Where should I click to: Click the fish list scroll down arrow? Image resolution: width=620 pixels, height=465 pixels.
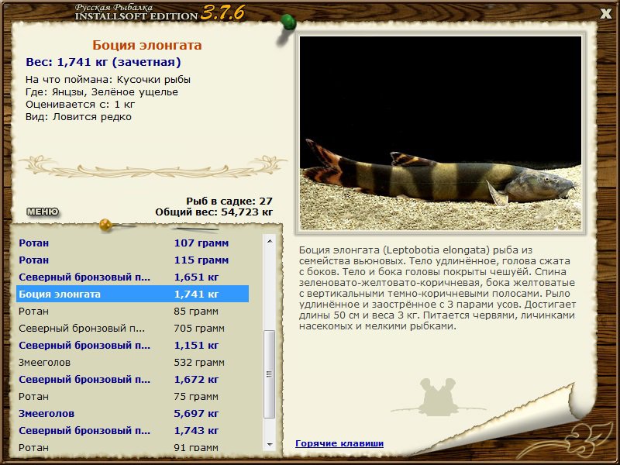coord(270,445)
